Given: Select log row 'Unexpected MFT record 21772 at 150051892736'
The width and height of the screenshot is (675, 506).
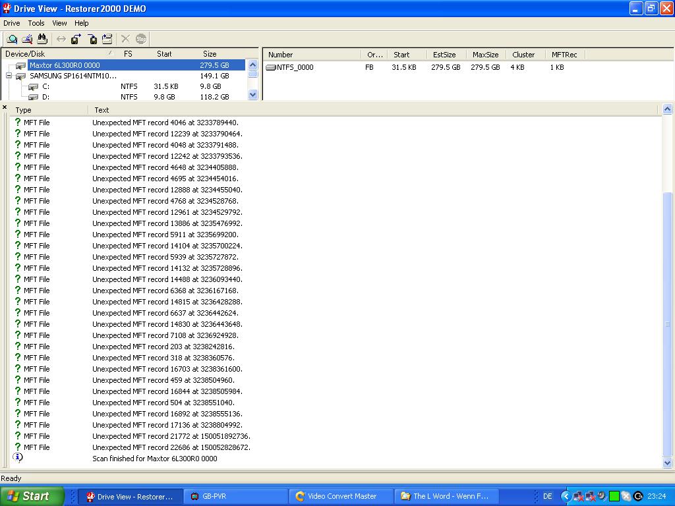Looking at the screenshot, I should click(171, 436).
